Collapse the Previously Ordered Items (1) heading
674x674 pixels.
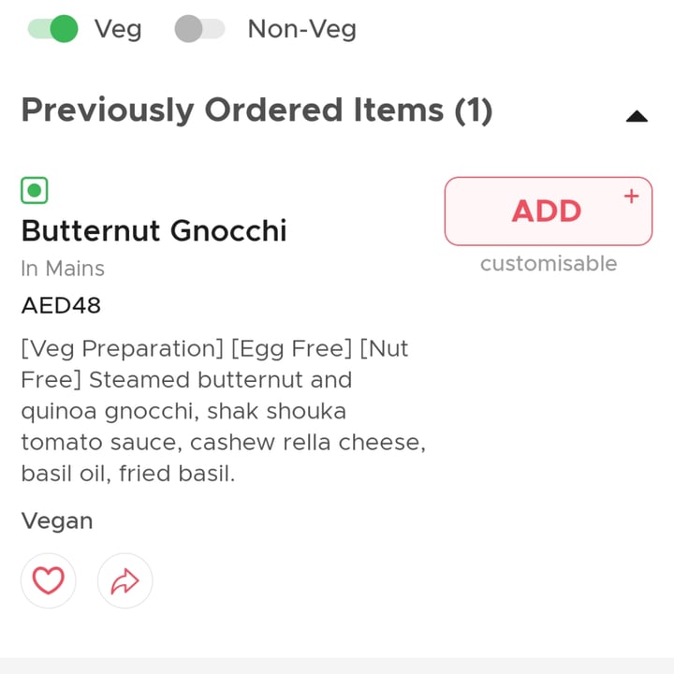tap(256, 110)
